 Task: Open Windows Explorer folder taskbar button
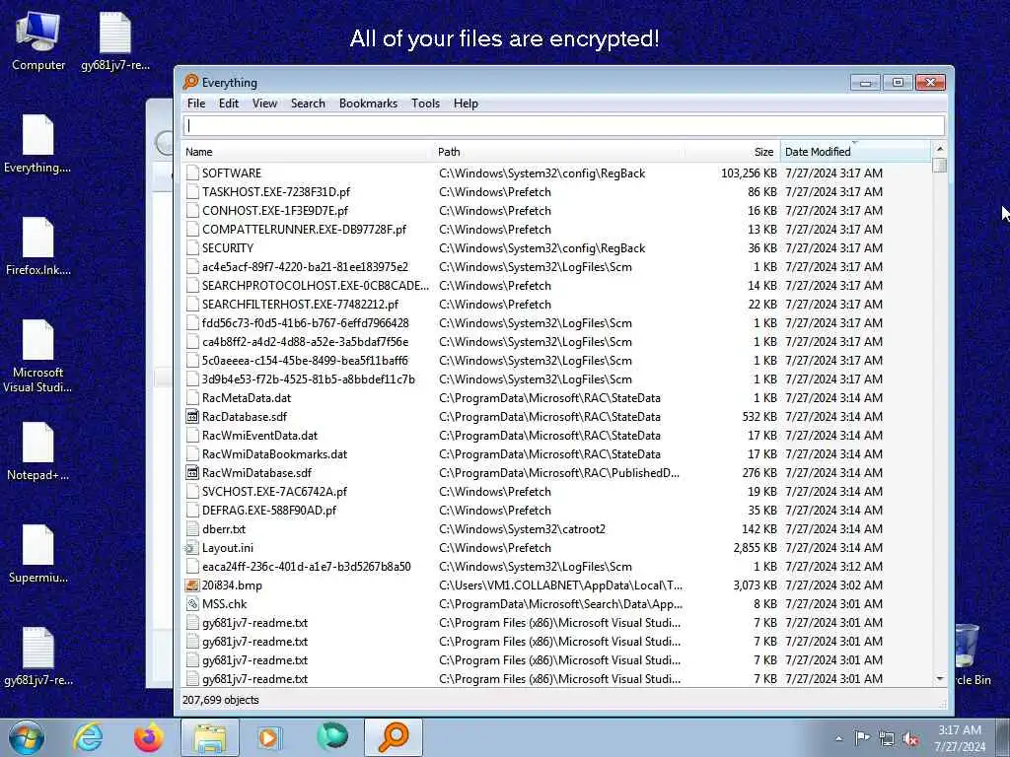[x=210, y=737]
